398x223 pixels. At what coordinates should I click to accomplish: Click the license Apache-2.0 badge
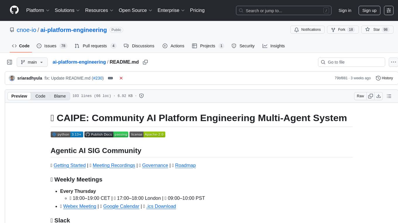click(x=147, y=134)
